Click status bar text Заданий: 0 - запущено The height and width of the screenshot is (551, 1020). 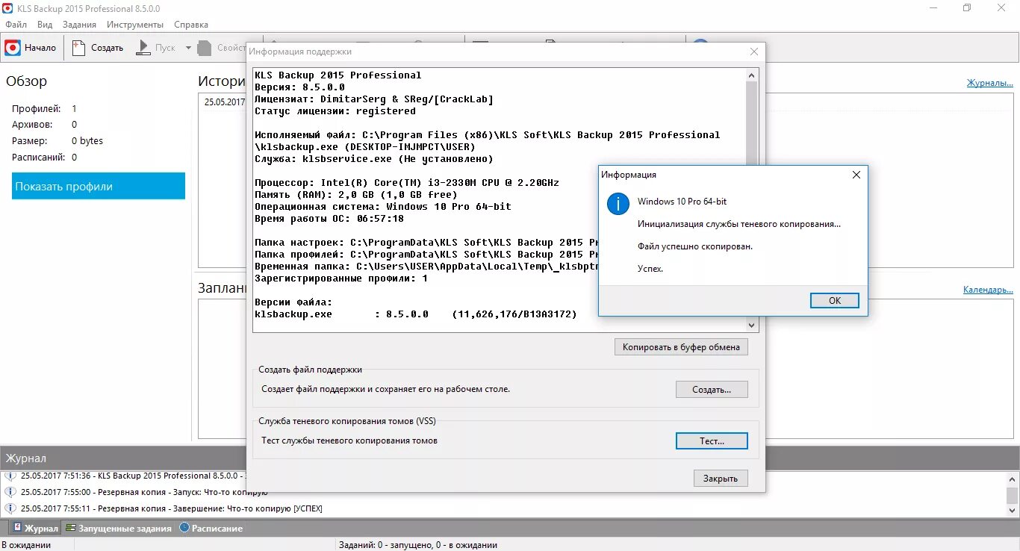pyautogui.click(x=418, y=545)
